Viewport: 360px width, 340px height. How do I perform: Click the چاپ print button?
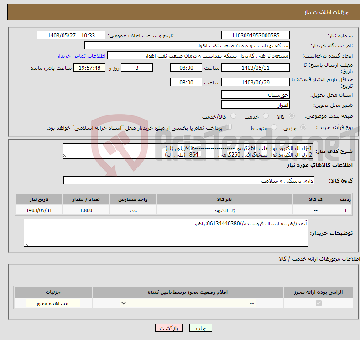pyautogui.click(x=201, y=328)
